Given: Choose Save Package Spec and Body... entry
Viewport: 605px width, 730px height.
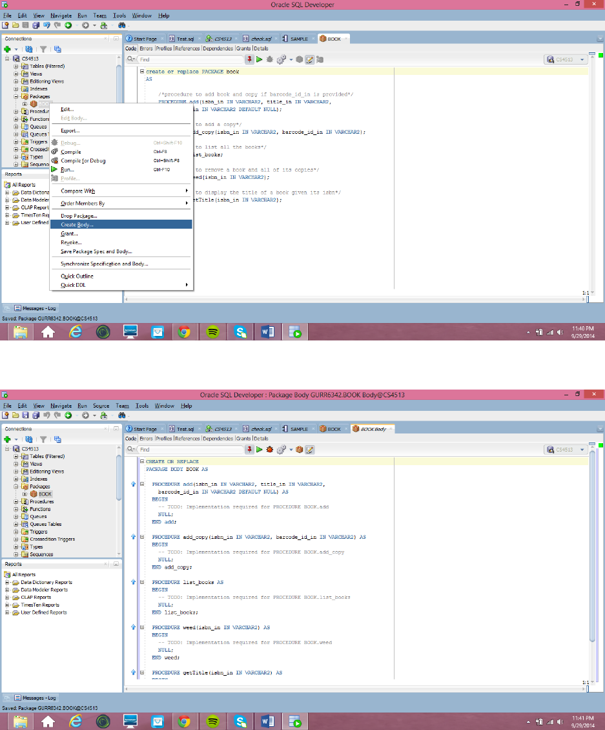Looking at the screenshot, I should pos(121,251).
